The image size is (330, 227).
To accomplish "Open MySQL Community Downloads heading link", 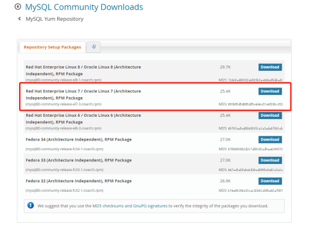I will click(x=84, y=7).
